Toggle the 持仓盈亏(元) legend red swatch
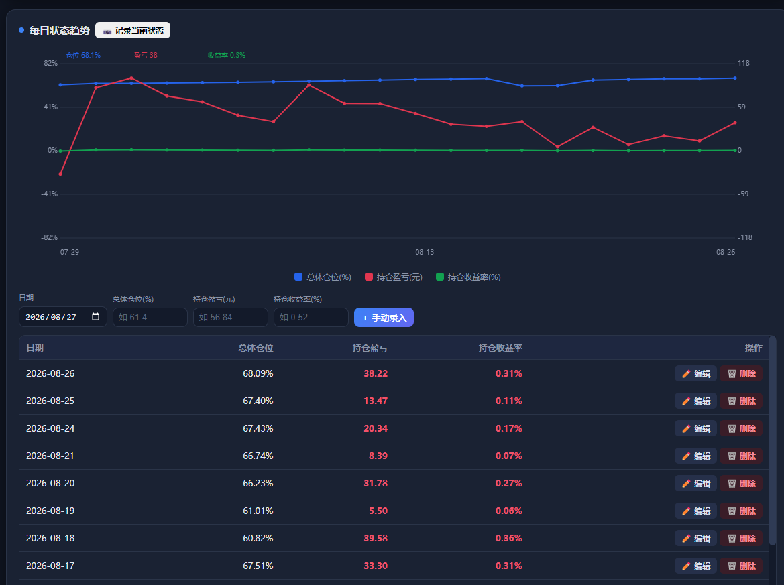784x585 pixels. 368,277
